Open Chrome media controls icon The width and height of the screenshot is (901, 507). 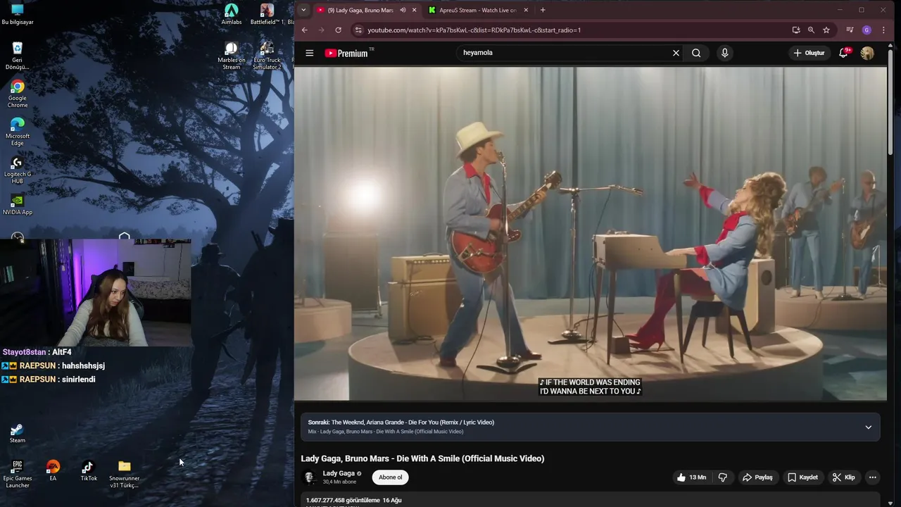pyautogui.click(x=850, y=30)
